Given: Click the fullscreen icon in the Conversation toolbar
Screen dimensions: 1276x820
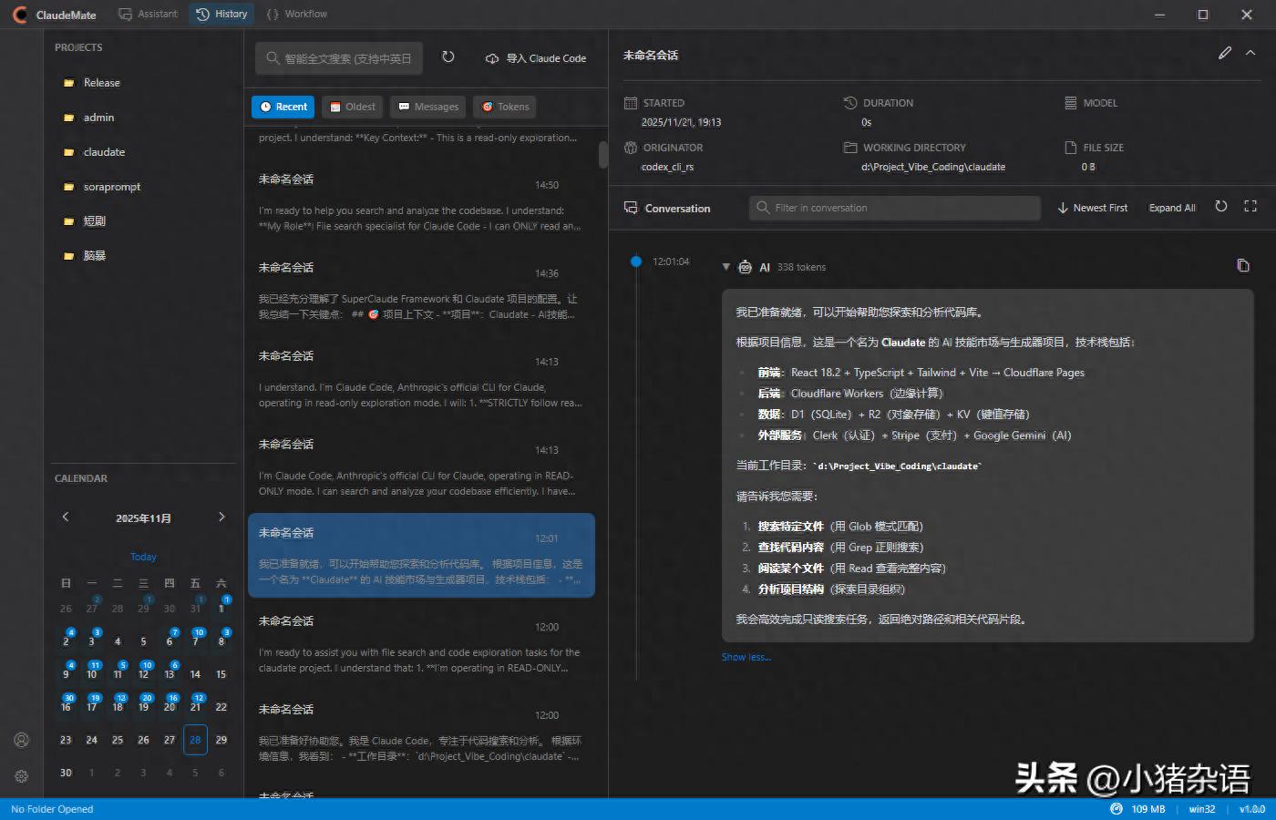Looking at the screenshot, I should pos(1250,207).
